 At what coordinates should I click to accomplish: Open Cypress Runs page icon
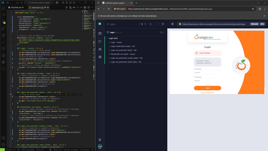(x=100, y=41)
